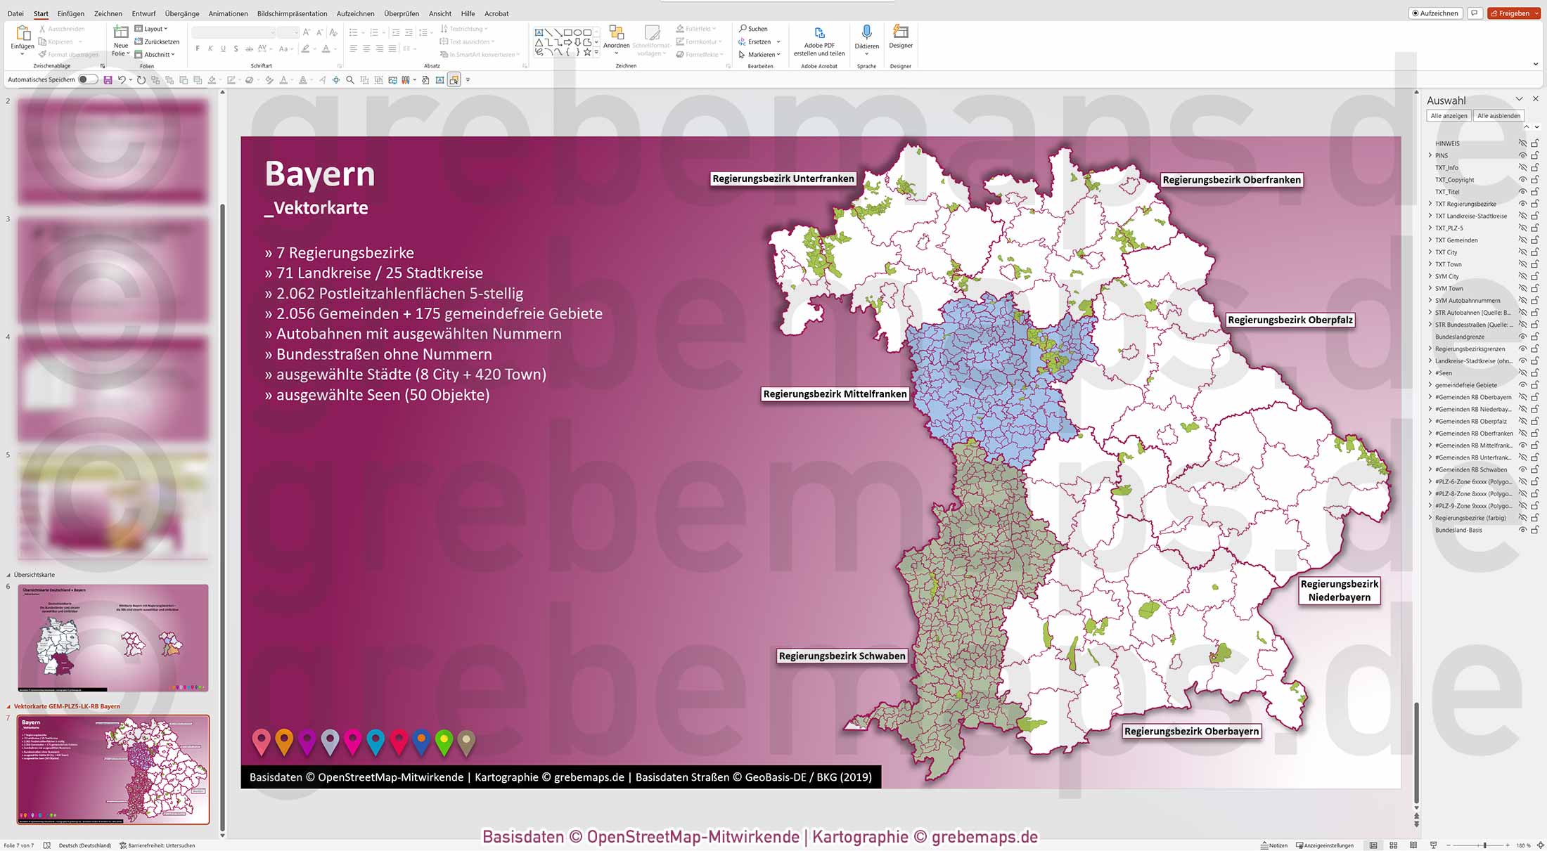Image resolution: width=1547 pixels, height=851 pixels.
Task: Expand the SYM Autobahnnummern tree item
Action: [x=1430, y=300]
